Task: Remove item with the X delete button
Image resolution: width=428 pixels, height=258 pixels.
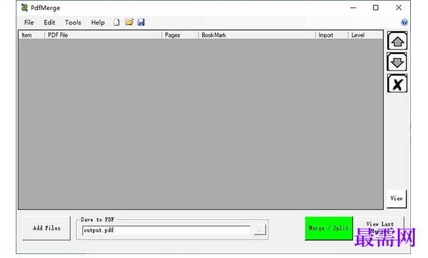Action: (397, 84)
